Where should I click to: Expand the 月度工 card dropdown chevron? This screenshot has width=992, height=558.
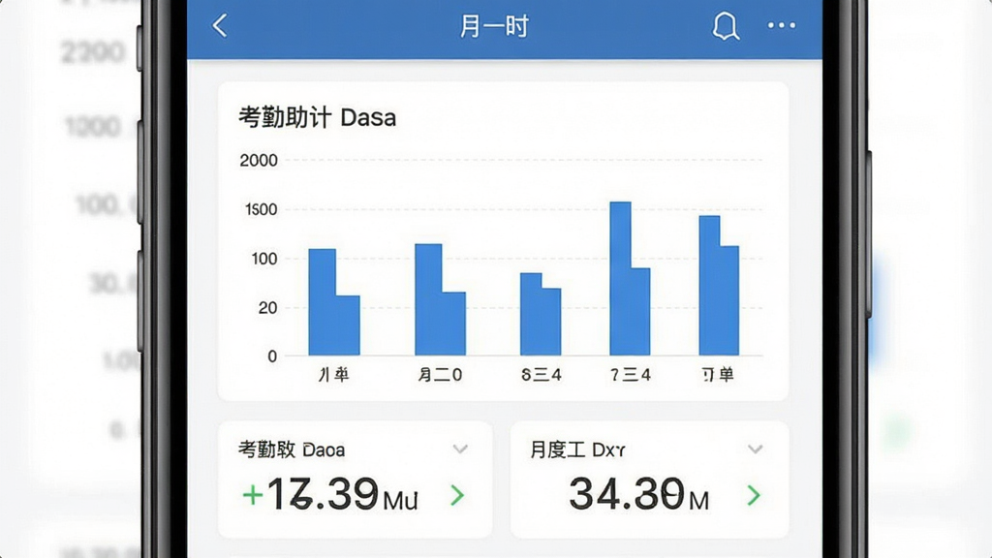pyautogui.click(x=755, y=449)
